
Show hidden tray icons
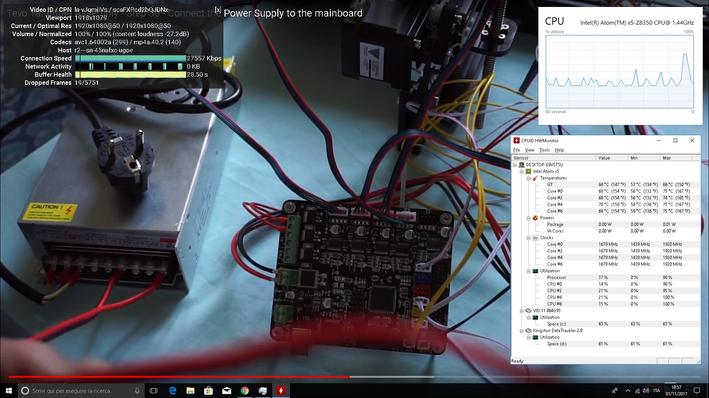tap(628, 391)
